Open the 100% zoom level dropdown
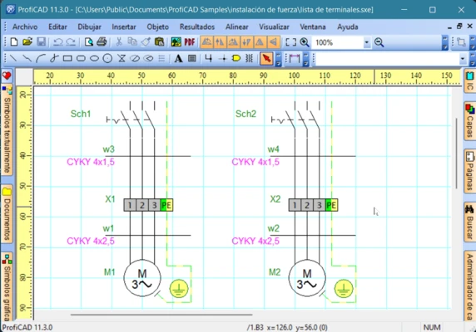The height and width of the screenshot is (332, 476). click(367, 42)
